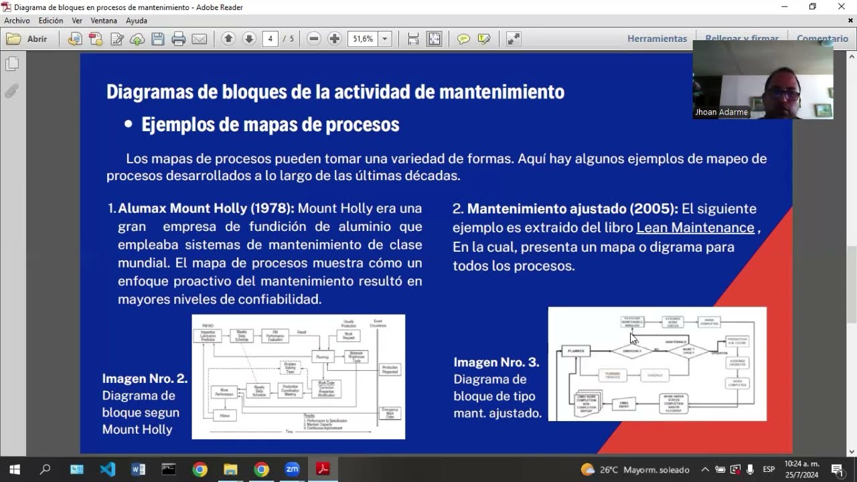
Task: Open the notification center icon
Action: (838, 469)
